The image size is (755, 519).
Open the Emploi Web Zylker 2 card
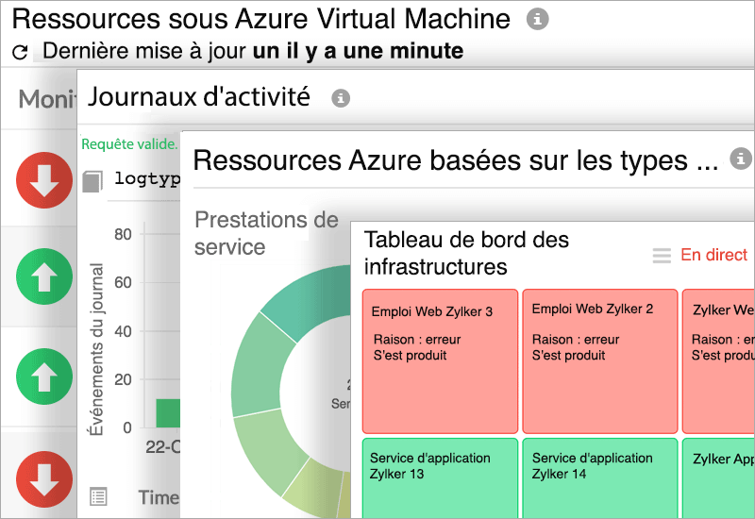pyautogui.click(x=600, y=361)
